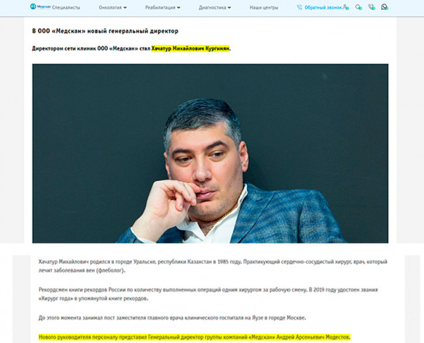Open the Специалисты menu item
This screenshot has width=424, height=343.
66,8
